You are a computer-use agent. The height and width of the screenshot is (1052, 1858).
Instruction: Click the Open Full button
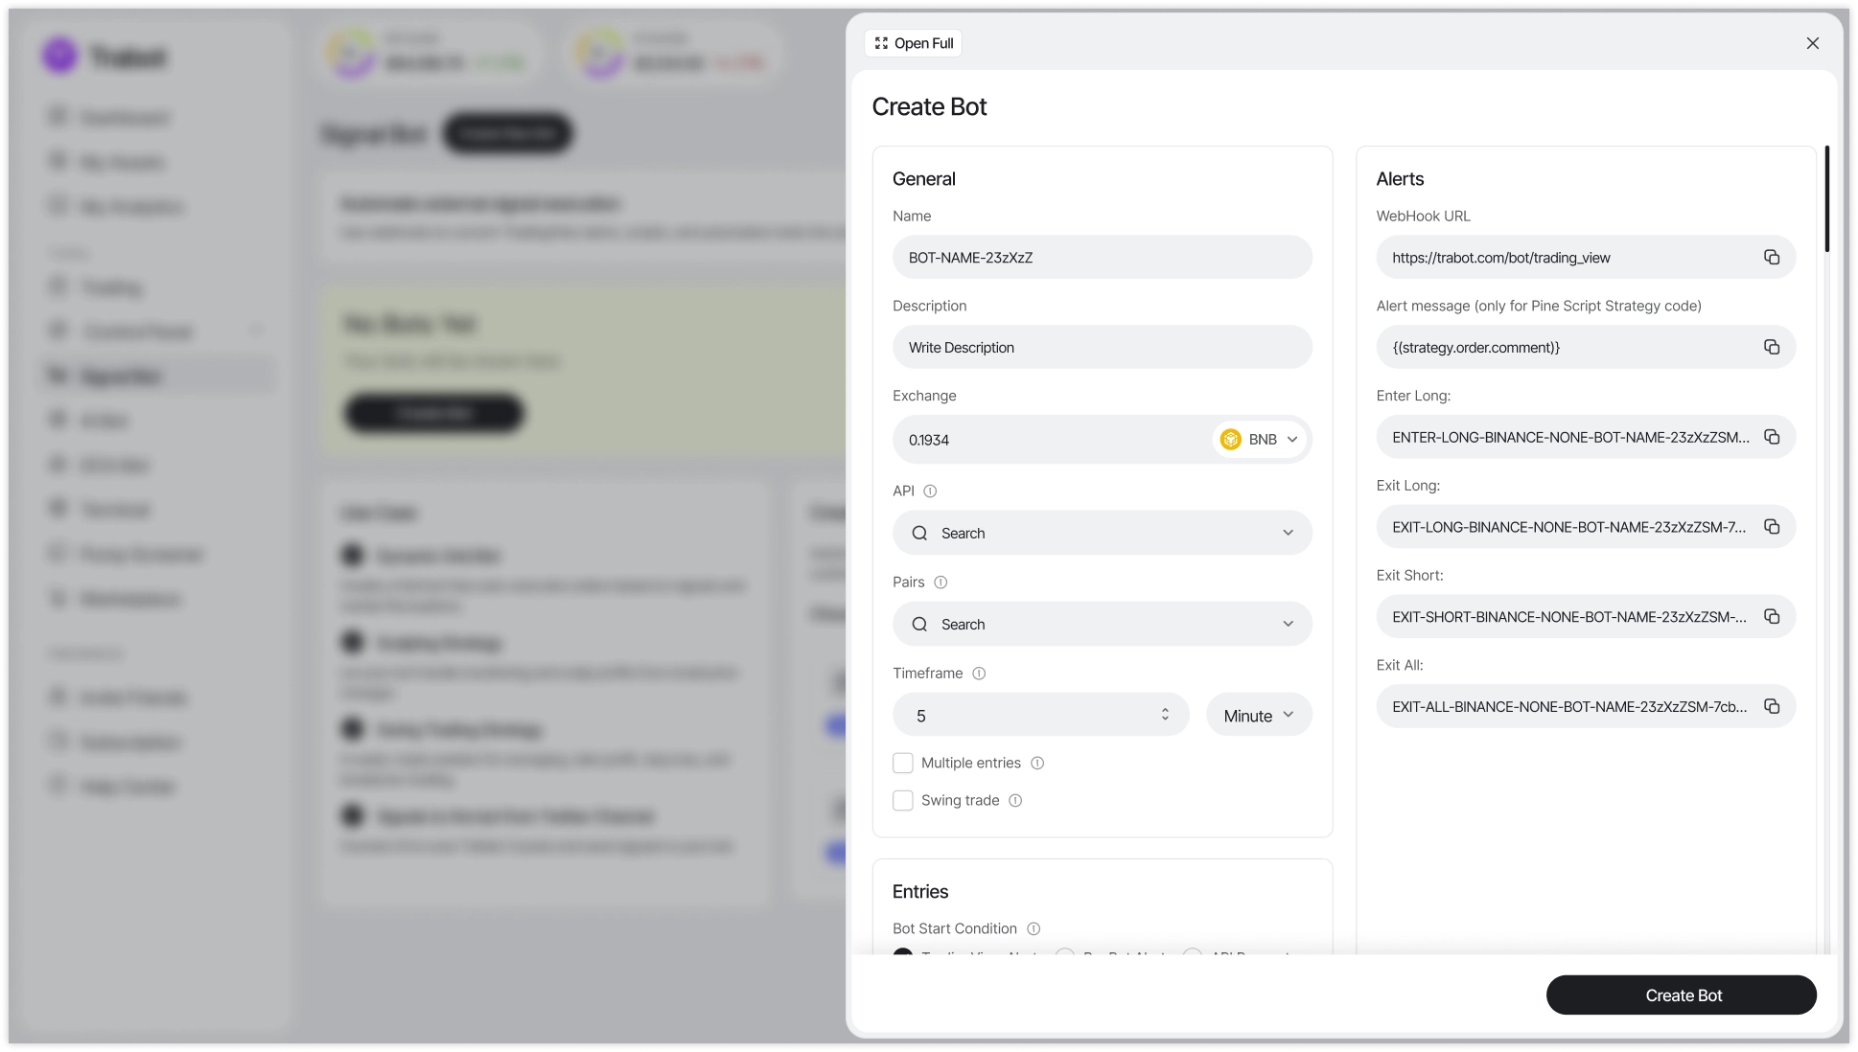914,43
